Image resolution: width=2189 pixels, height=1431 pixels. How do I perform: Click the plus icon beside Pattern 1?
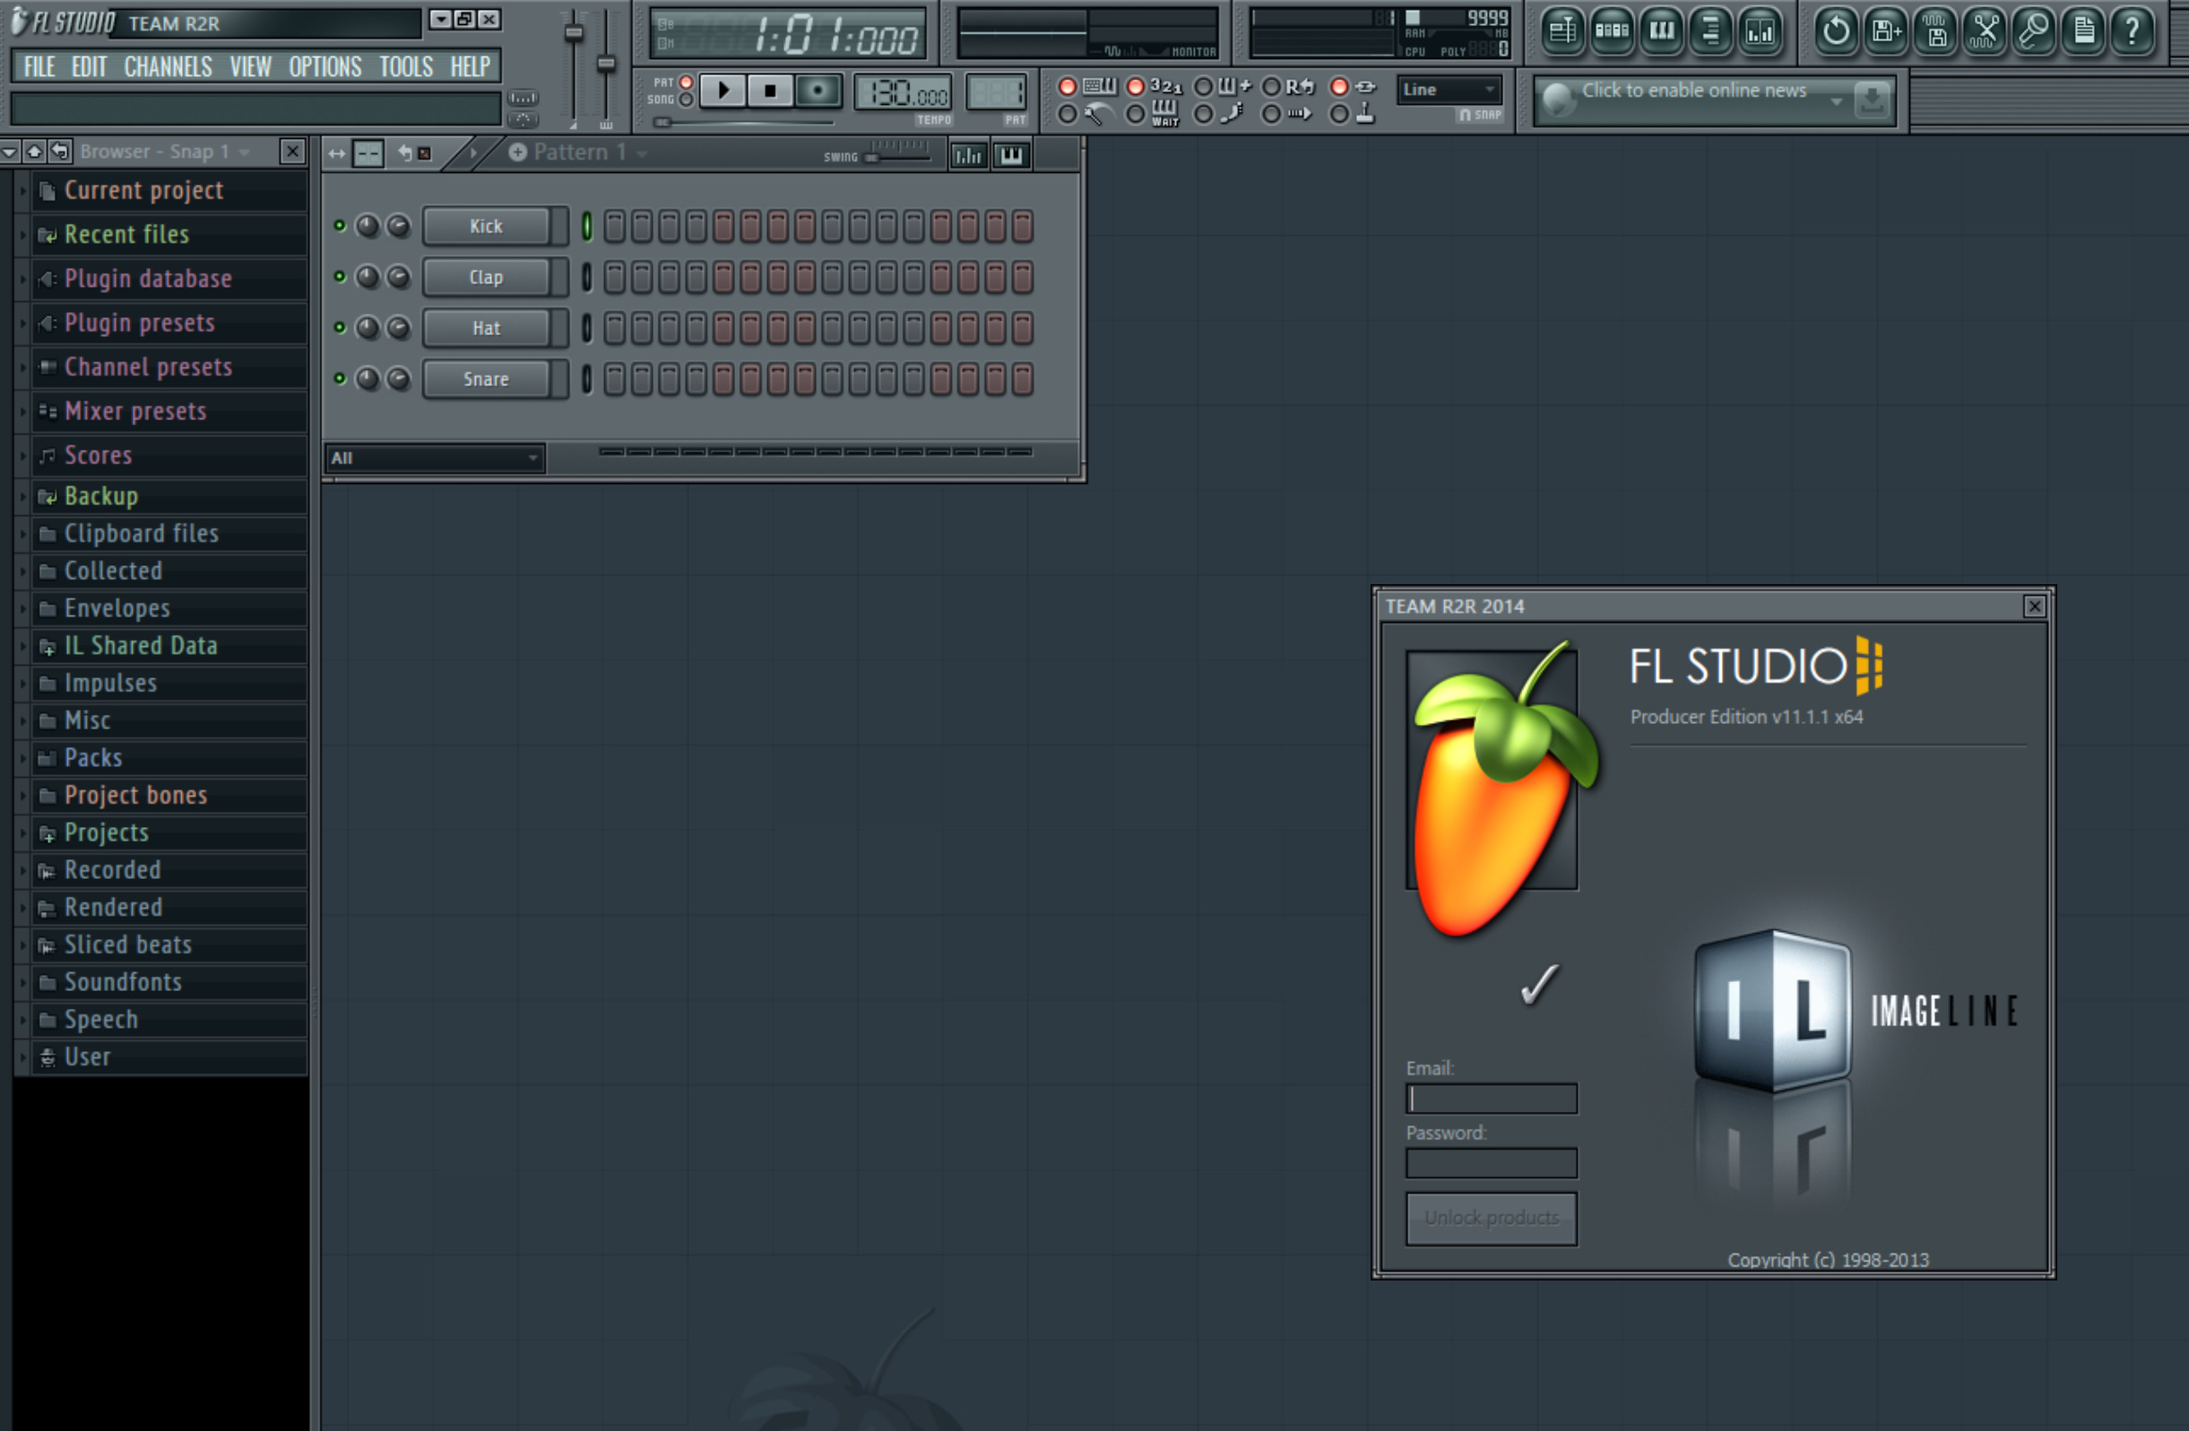[518, 151]
